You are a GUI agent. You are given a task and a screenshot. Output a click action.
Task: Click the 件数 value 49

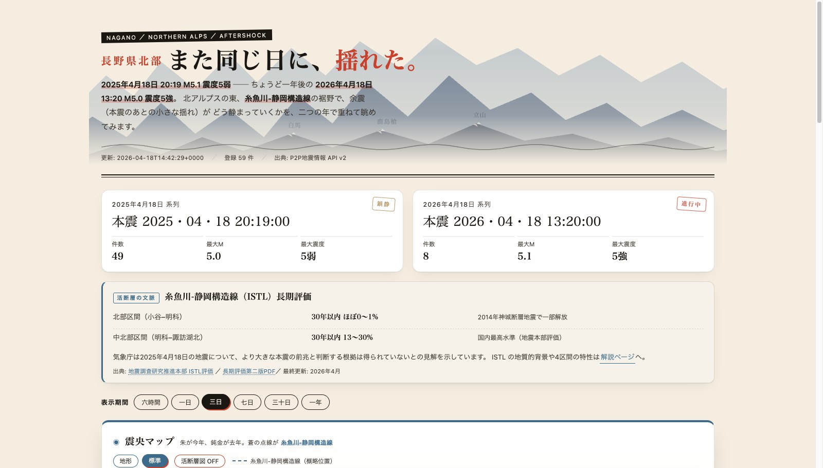[118, 256]
